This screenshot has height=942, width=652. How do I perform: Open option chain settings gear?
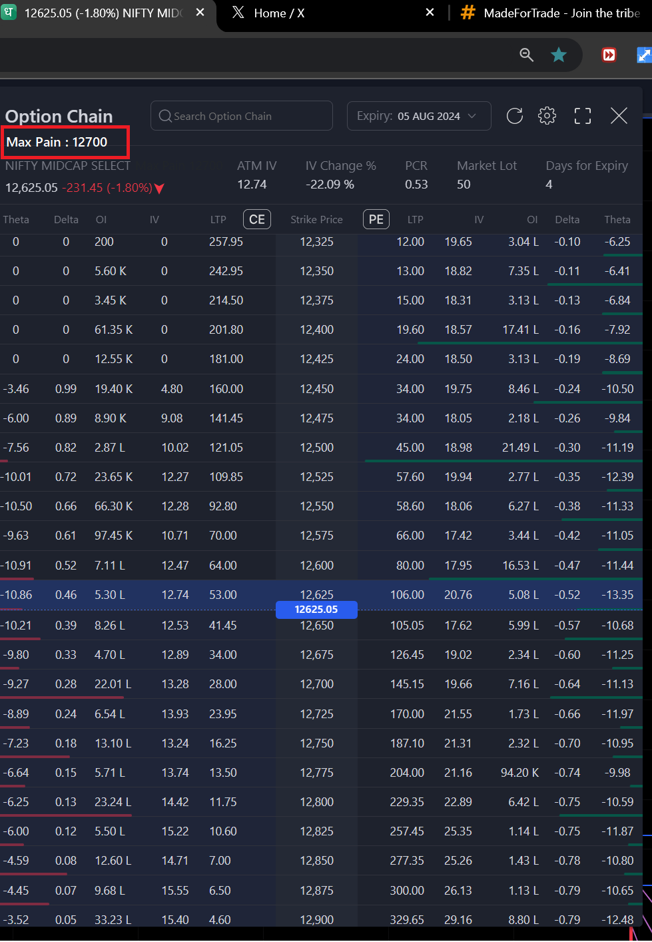click(x=547, y=116)
